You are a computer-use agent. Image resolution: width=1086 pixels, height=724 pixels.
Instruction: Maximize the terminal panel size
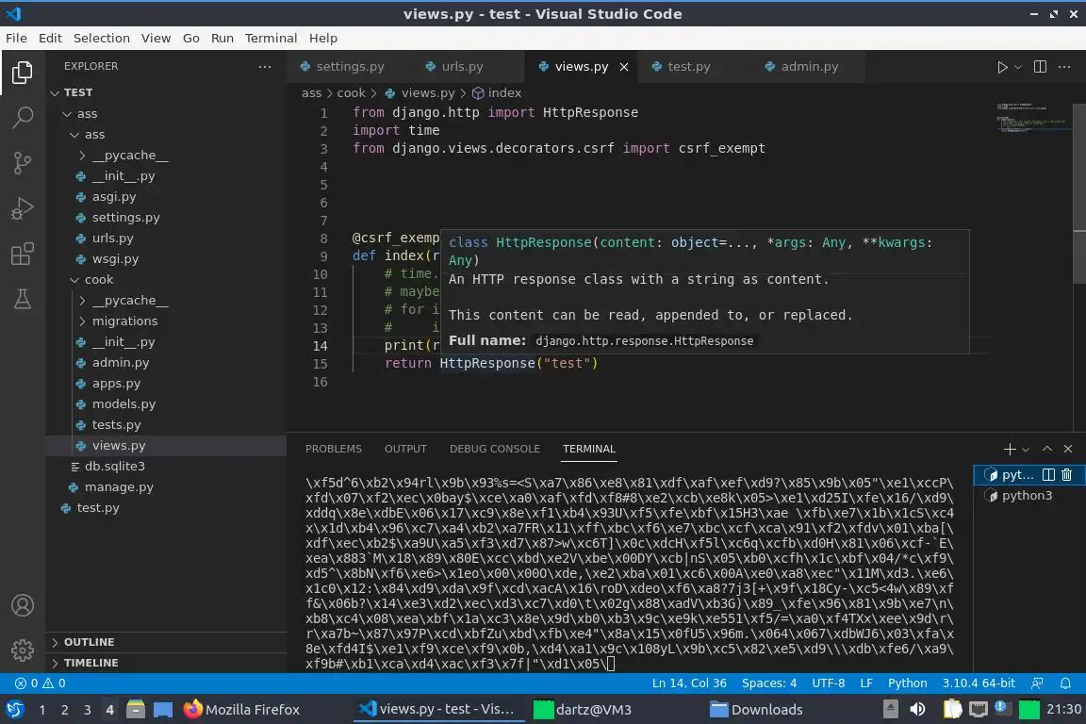point(1047,449)
